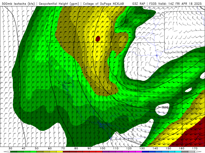The height and width of the screenshot is (153, 205).
Task: Click the 40 label on the color scale
Action: 24,148
